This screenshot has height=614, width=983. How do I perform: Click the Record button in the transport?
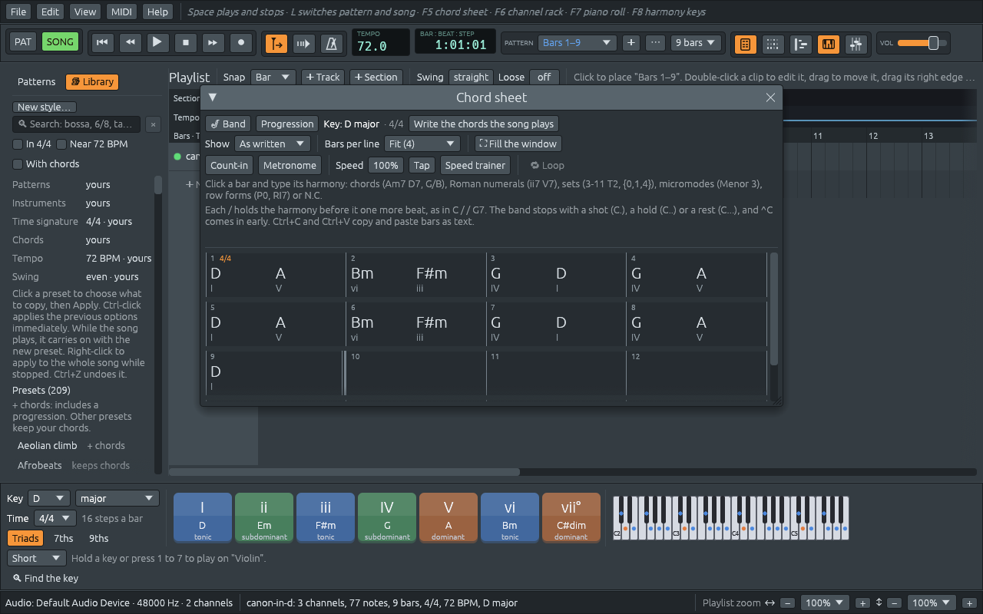pyautogui.click(x=241, y=42)
